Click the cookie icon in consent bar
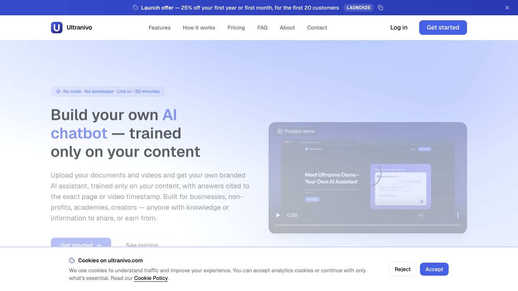 pyautogui.click(x=72, y=260)
